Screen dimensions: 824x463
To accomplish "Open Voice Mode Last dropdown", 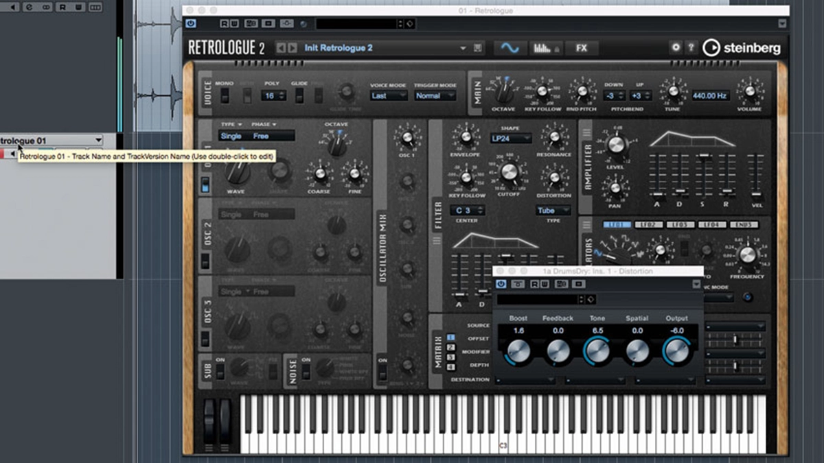I will [x=389, y=96].
